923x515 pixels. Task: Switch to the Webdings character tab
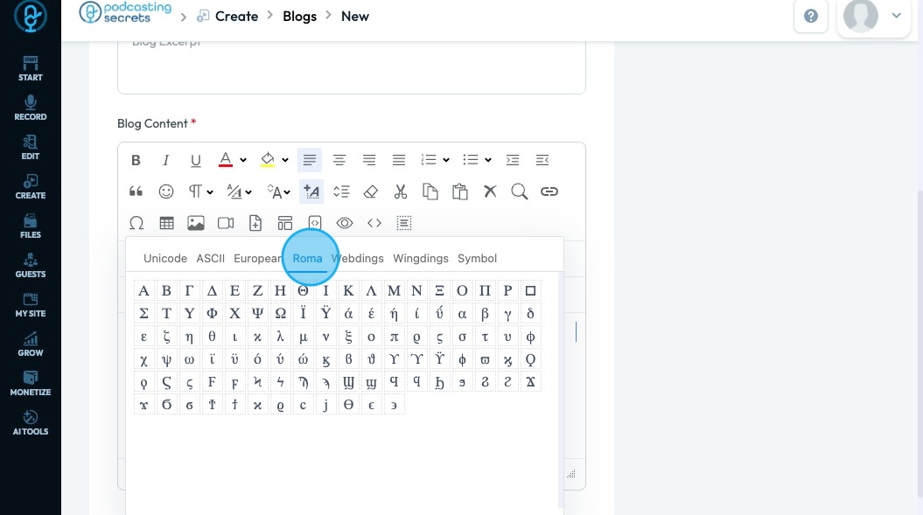click(x=357, y=259)
